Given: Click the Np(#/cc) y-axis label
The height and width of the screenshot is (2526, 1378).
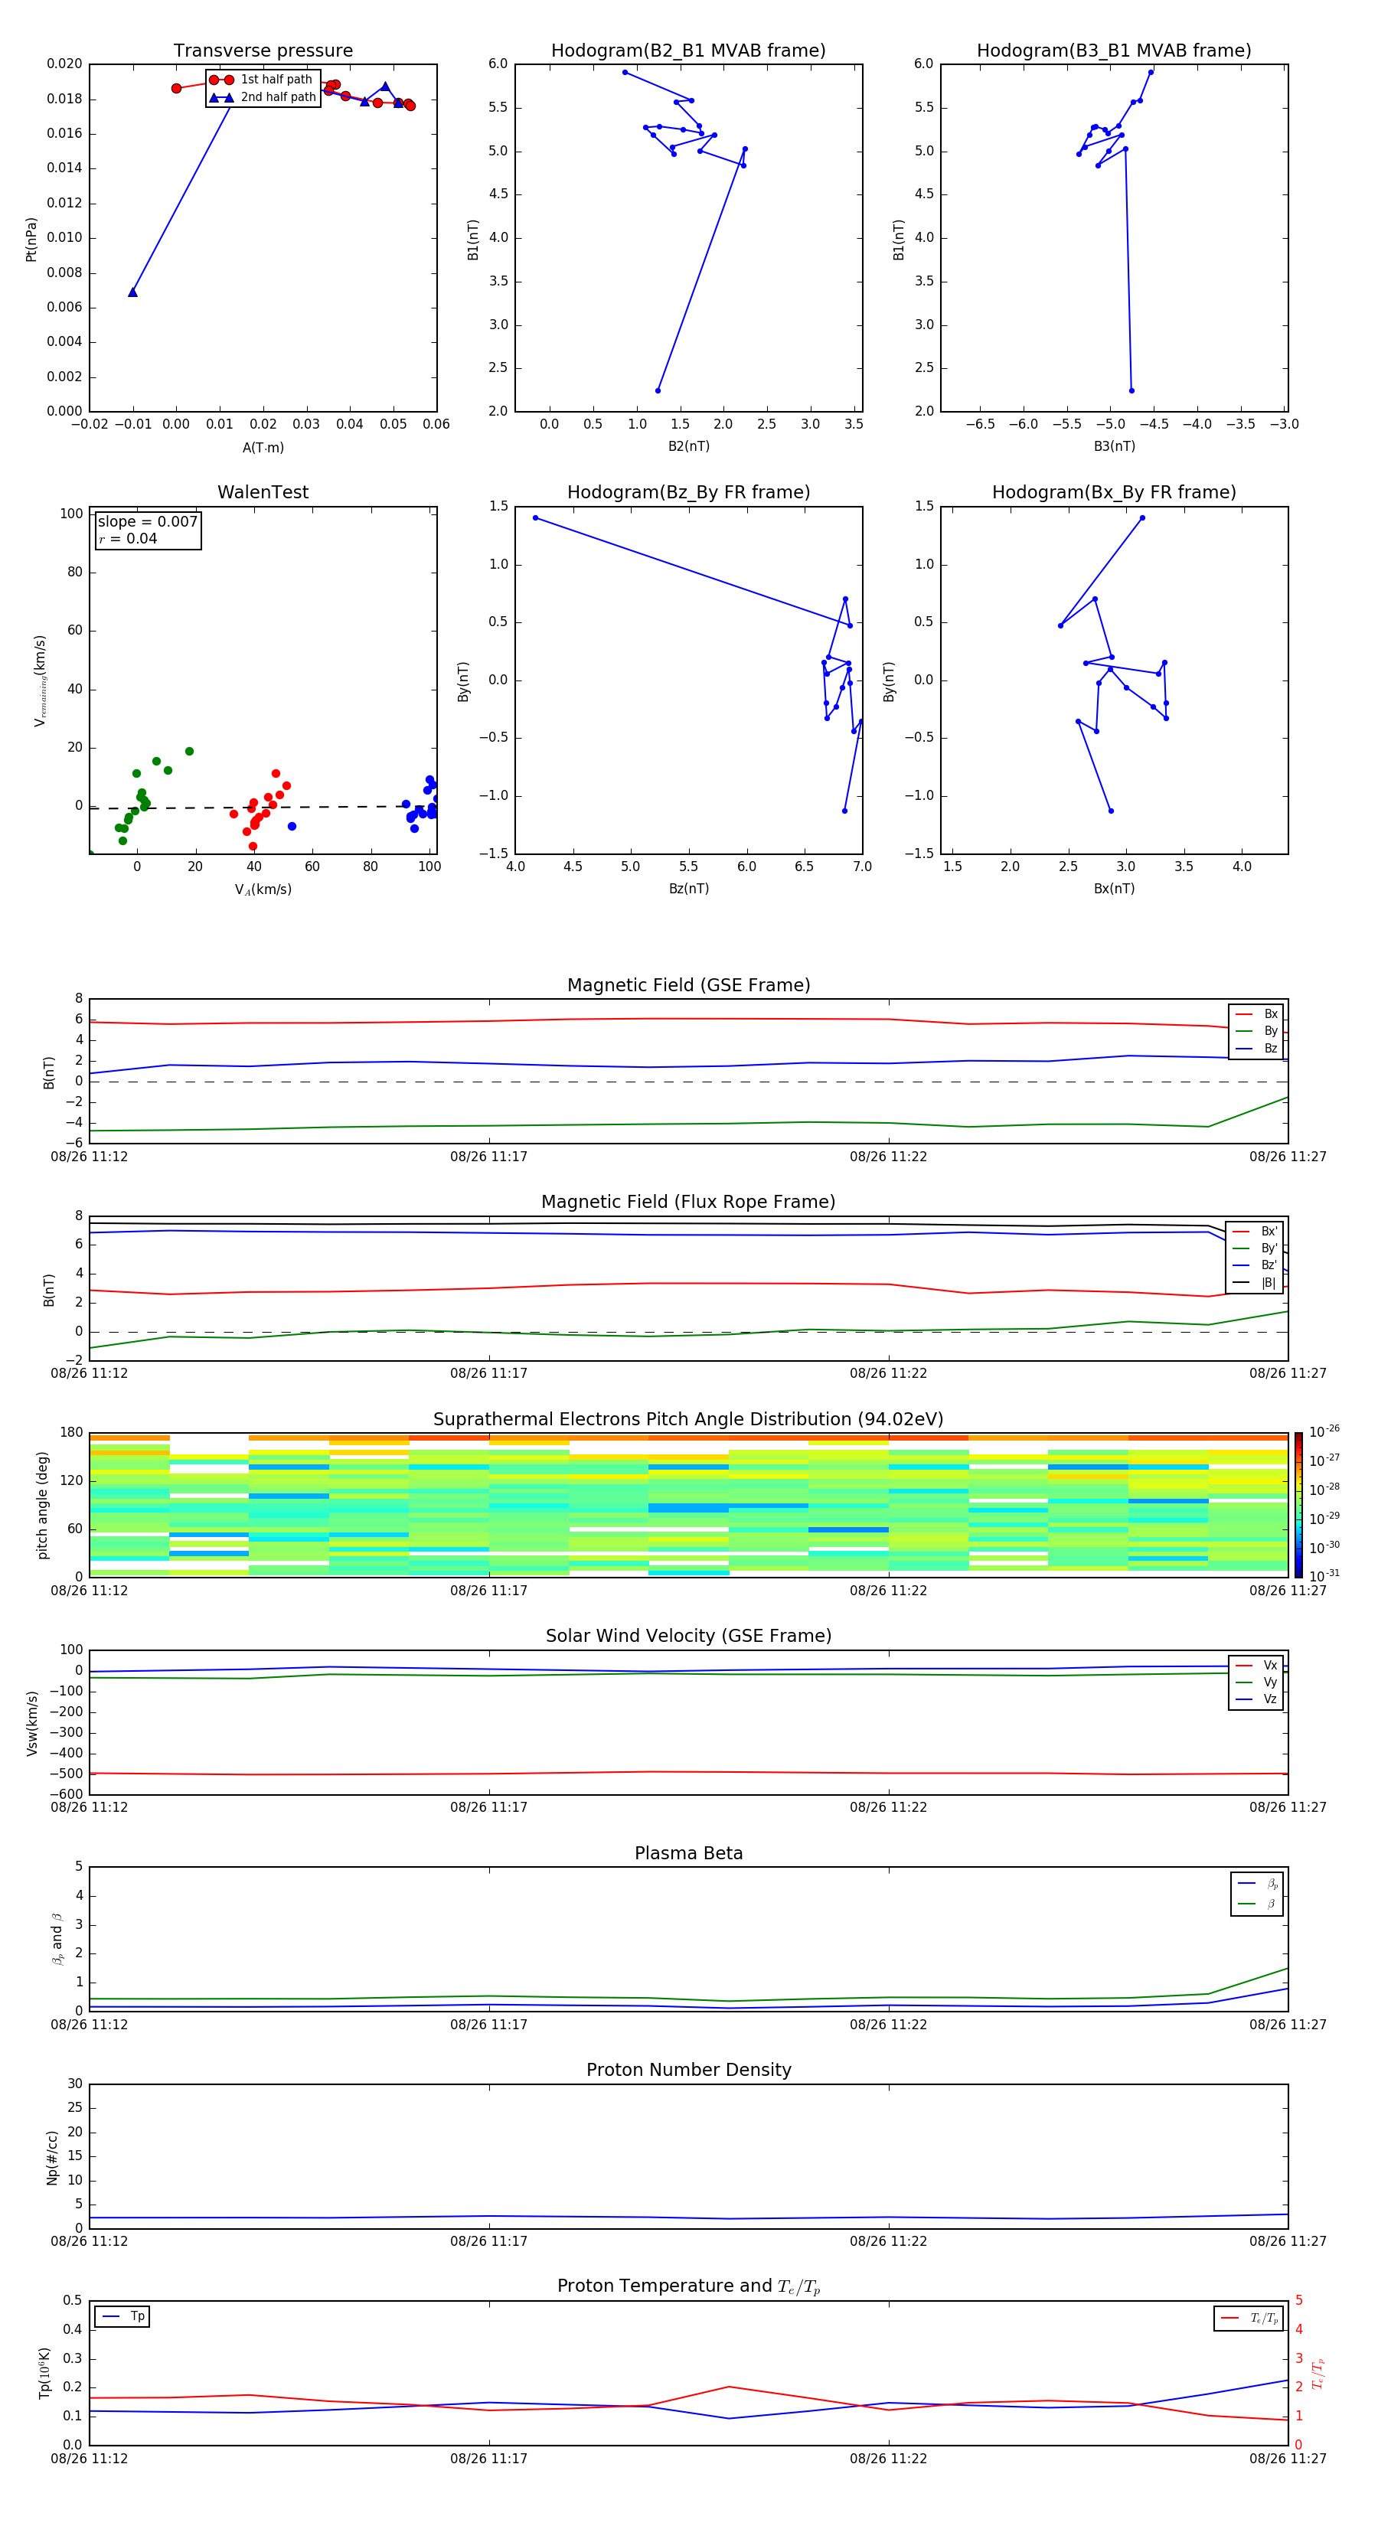Looking at the screenshot, I should coord(52,2157).
